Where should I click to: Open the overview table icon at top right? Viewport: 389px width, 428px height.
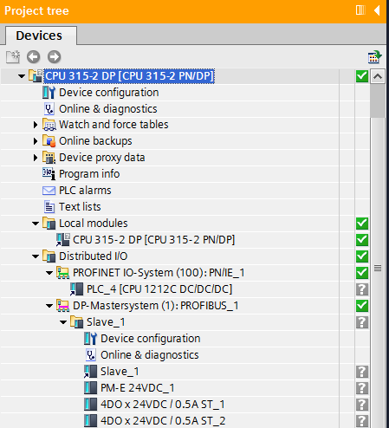pyautogui.click(x=375, y=57)
